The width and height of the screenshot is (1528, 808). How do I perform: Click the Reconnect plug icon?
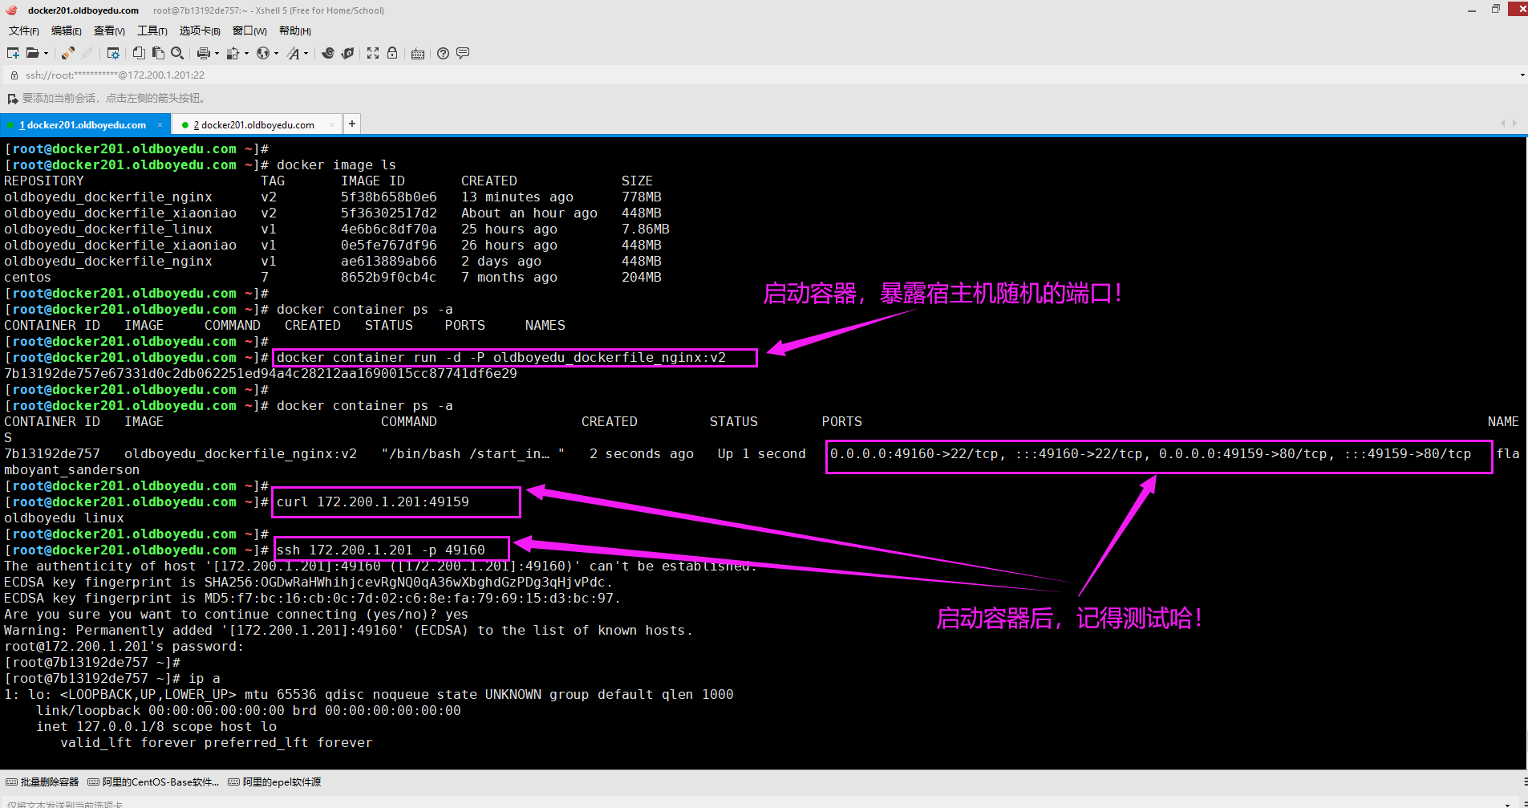(68, 53)
